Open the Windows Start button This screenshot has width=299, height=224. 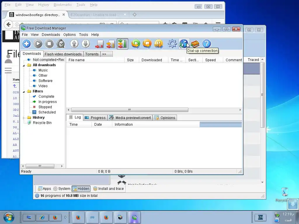[x=9, y=218]
